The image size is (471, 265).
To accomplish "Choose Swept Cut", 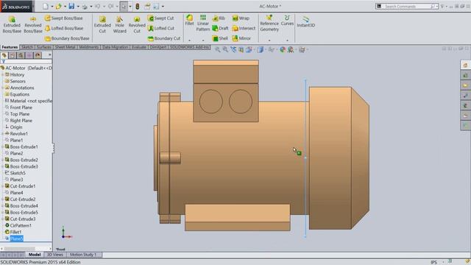I will [x=160, y=18].
